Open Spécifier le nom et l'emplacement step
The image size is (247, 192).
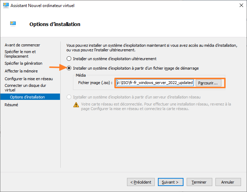pyautogui.click(x=20, y=54)
